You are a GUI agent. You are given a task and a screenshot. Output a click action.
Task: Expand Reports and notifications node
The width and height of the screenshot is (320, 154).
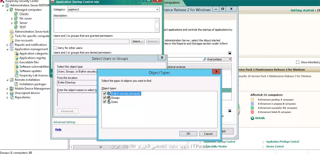[x=7, y=45]
